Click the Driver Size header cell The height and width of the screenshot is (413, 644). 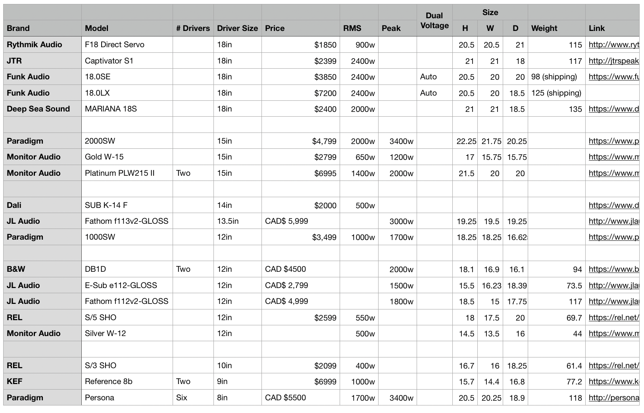tap(237, 28)
